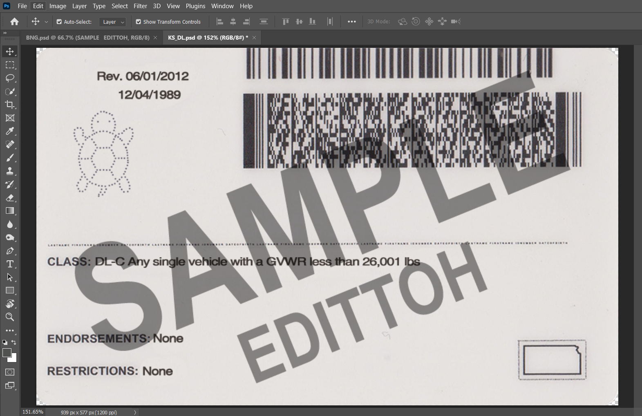This screenshot has width=642, height=416.
Task: Select the Lasso tool
Action: click(x=10, y=78)
